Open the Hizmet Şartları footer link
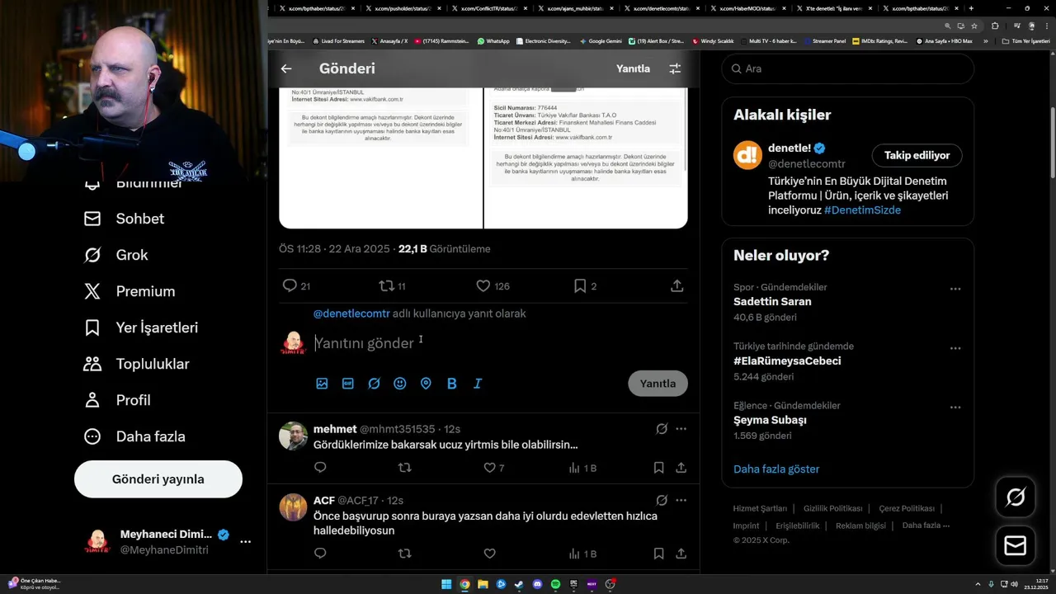This screenshot has width=1056, height=594. coord(760,509)
